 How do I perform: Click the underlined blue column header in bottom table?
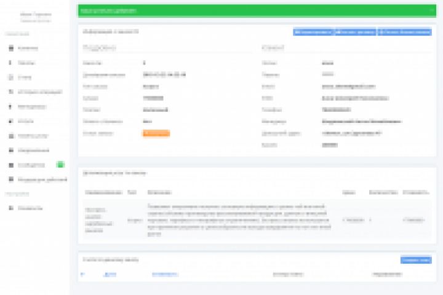tap(110, 274)
